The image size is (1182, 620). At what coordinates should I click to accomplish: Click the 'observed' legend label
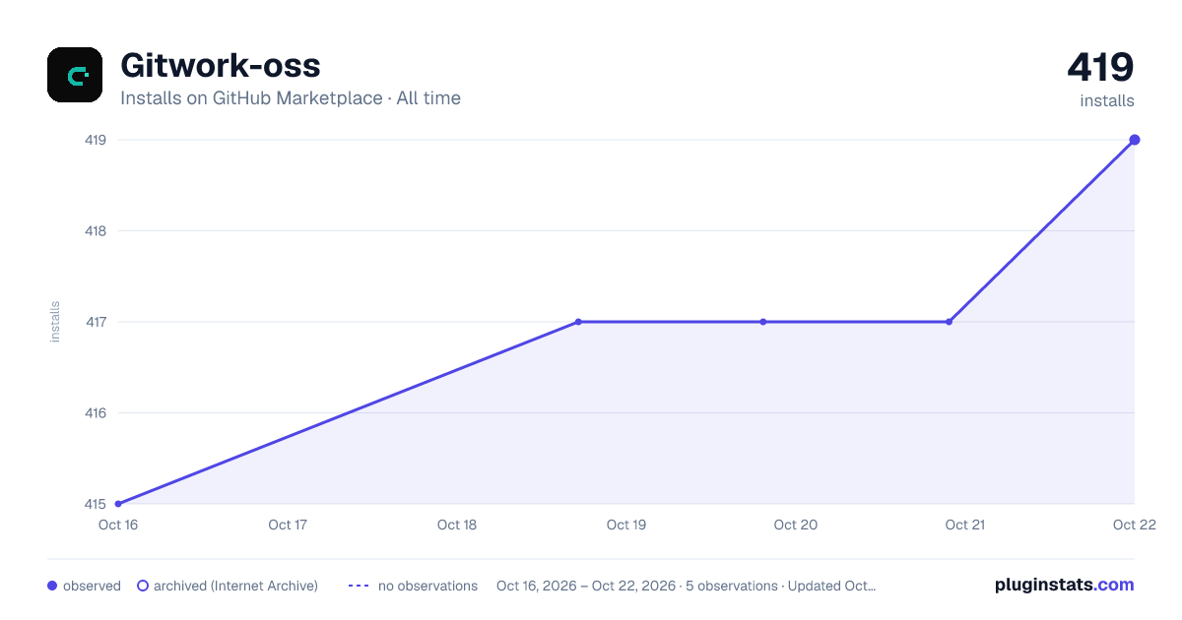click(92, 586)
